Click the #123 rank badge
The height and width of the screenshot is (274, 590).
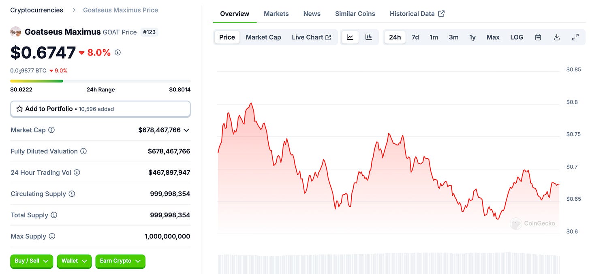pyautogui.click(x=150, y=32)
